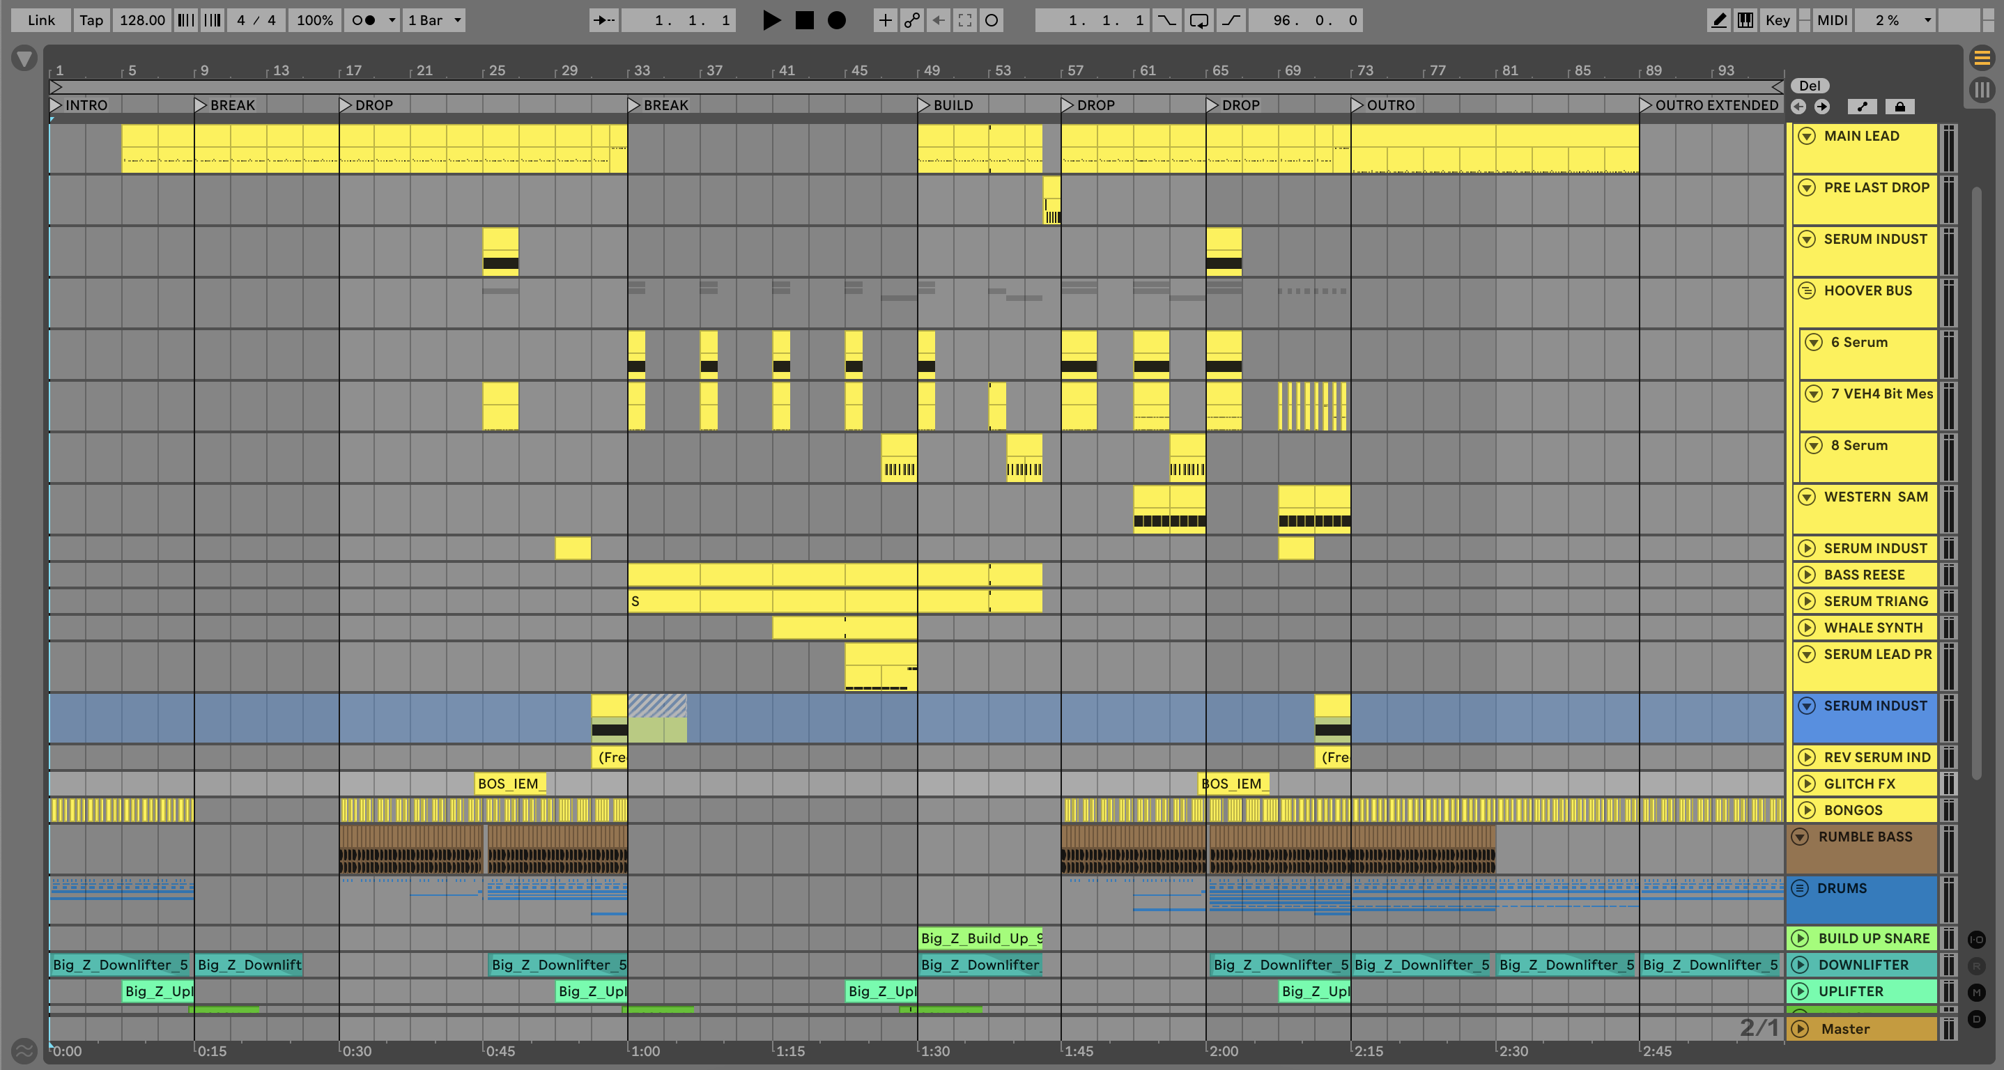
Task: Enable Draw Mode pencil icon
Action: (x=1718, y=20)
